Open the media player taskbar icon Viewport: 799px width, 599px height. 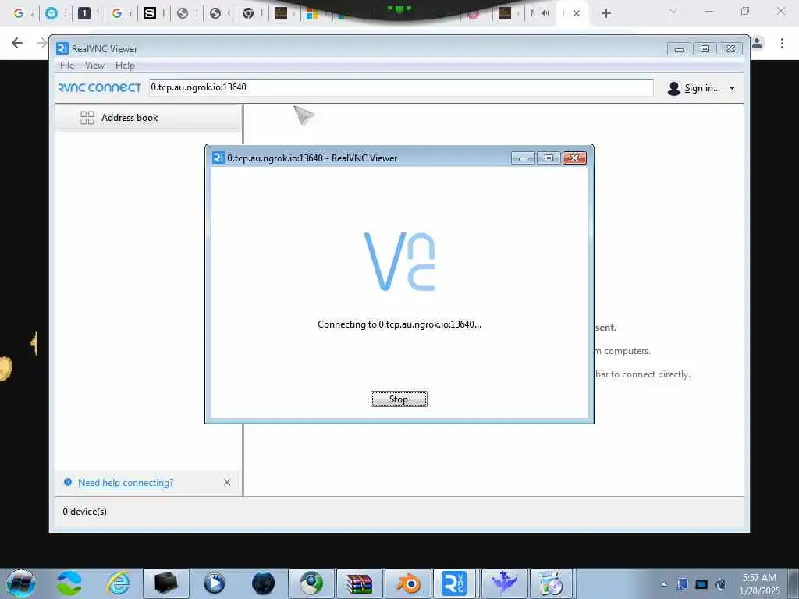215,583
